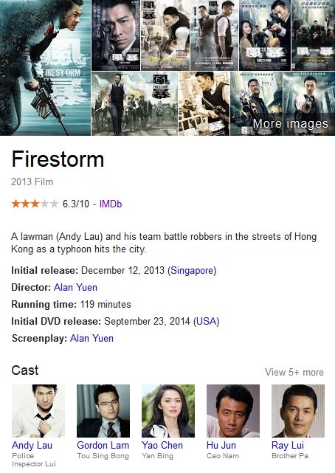Select Yao Chen's cast photo
The image size is (335, 473).
(168, 411)
